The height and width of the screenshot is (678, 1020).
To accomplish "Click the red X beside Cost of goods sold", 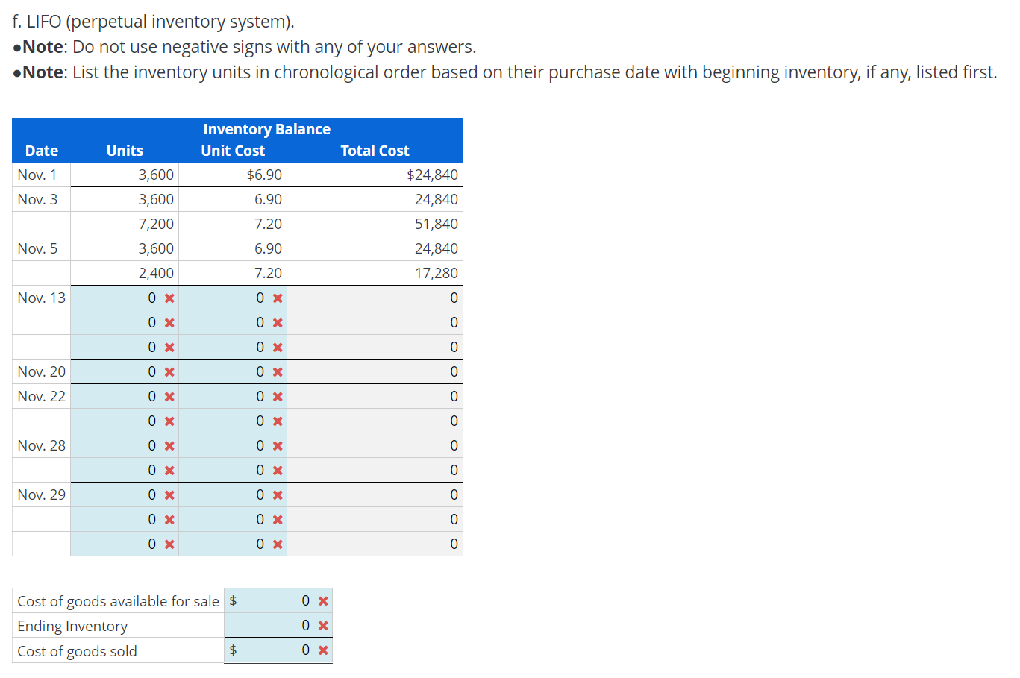I will pyautogui.click(x=324, y=650).
